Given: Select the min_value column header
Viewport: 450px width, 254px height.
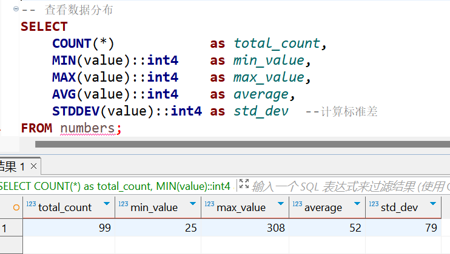Looking at the screenshot, I should (x=158, y=207).
